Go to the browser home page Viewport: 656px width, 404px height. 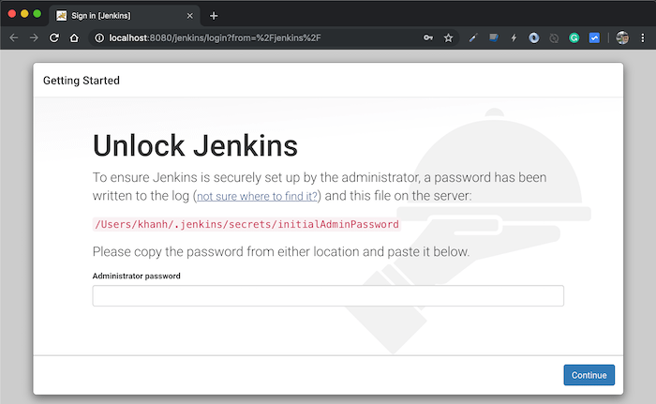[74, 38]
